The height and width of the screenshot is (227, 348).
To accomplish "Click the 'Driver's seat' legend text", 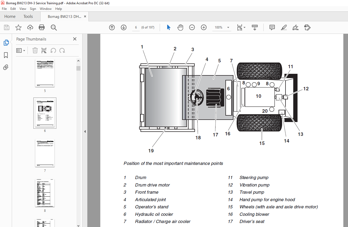I will [x=252, y=221].
